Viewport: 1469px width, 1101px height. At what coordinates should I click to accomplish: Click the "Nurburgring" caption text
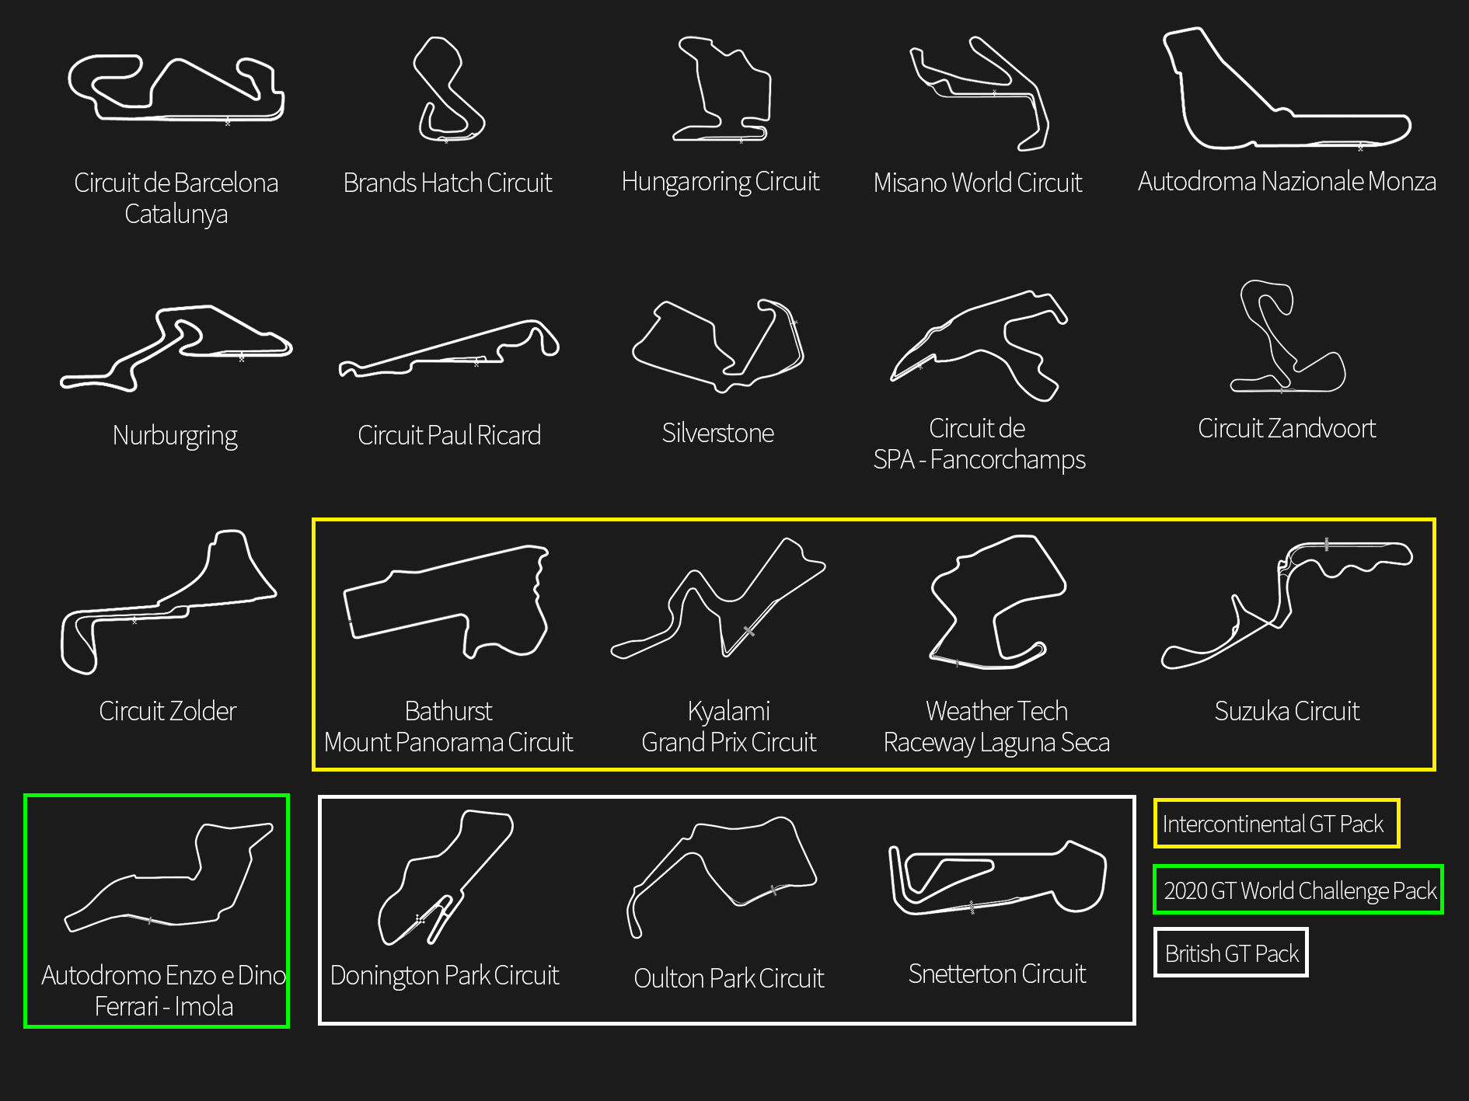pos(175,436)
